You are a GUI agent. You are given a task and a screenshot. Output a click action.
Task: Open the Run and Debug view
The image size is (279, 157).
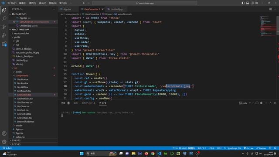tap(4, 35)
